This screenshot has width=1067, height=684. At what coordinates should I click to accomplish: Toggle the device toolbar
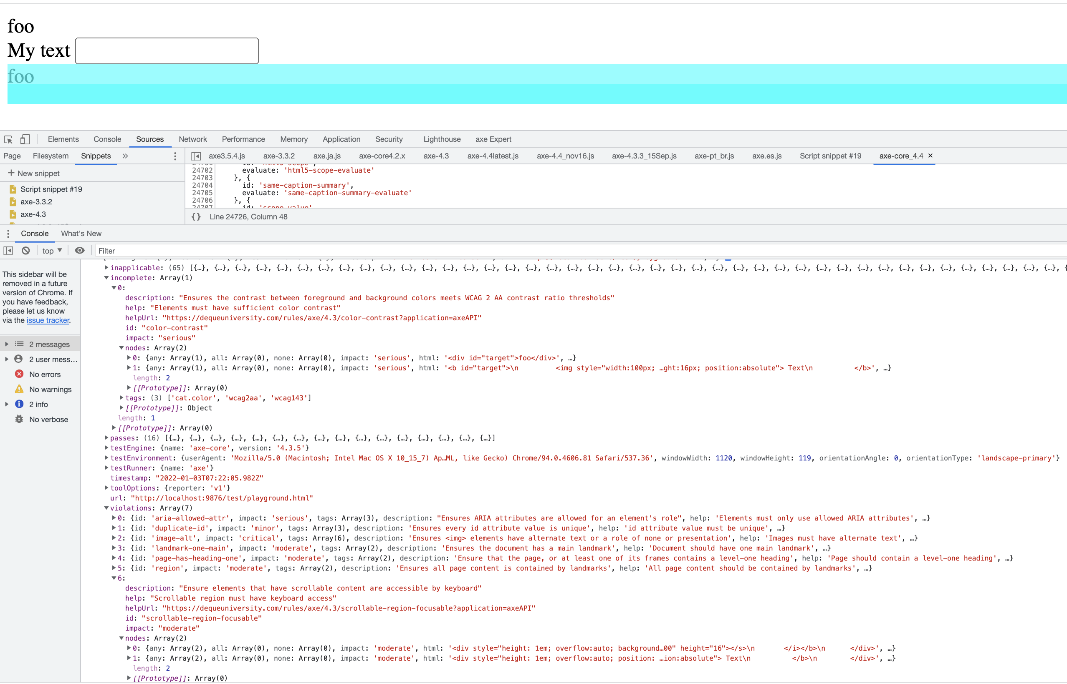click(25, 139)
